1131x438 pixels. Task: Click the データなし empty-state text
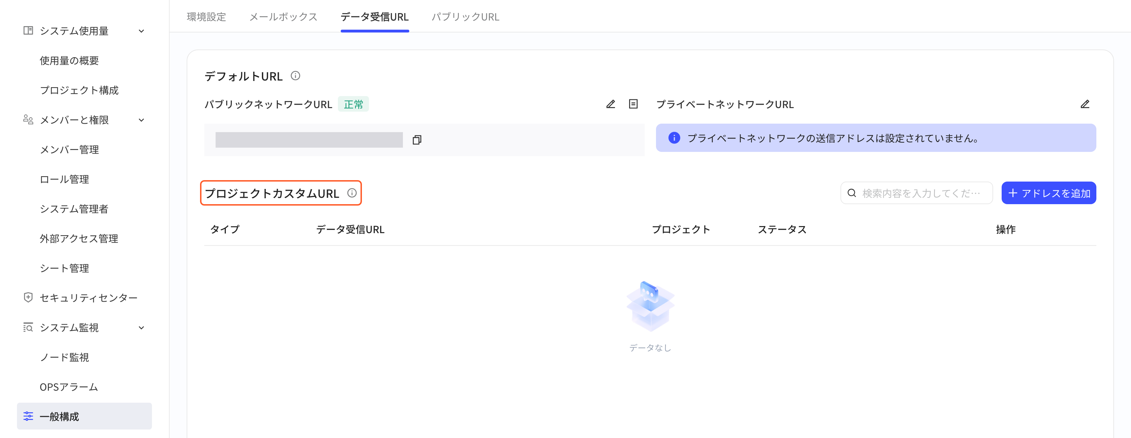click(x=650, y=348)
